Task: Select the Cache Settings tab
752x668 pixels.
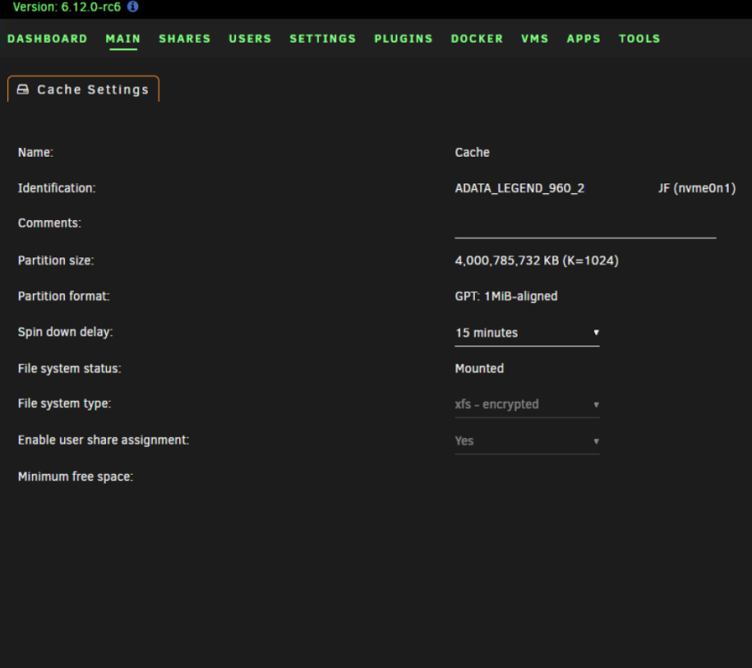Action: click(83, 89)
